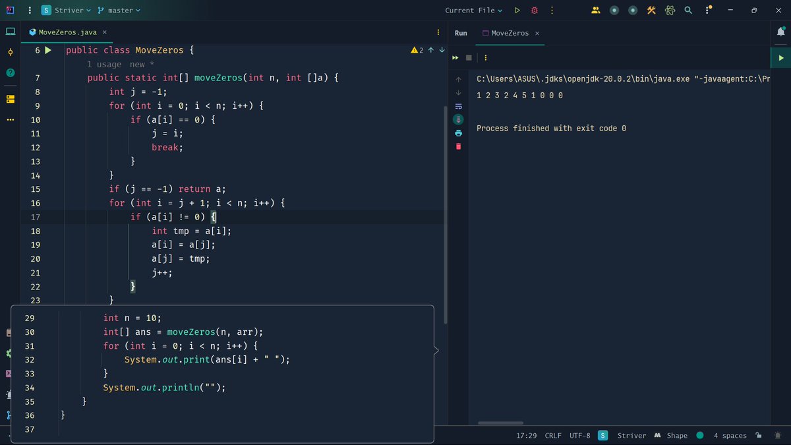791x445 pixels.
Task: Click the editor vertical scrollbar
Action: pyautogui.click(x=446, y=214)
